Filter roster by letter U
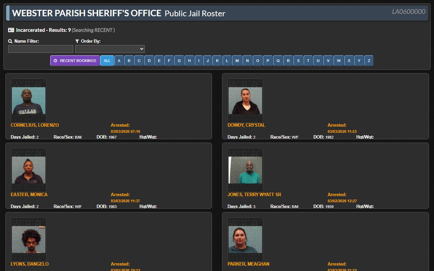 point(318,61)
